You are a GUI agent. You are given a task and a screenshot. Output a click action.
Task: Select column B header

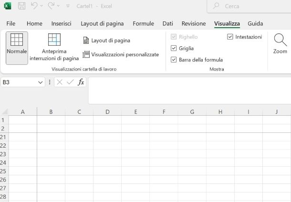pyautogui.click(x=51, y=112)
